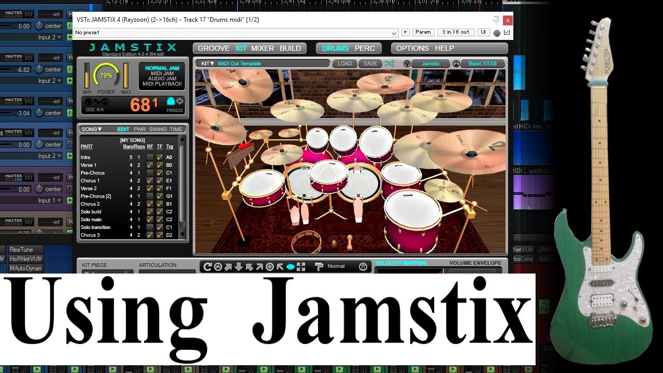Click the MAX power level bar
This screenshot has width=663, height=373.
126,76
